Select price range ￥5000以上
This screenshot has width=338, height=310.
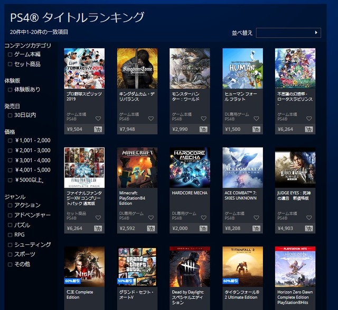(10, 180)
